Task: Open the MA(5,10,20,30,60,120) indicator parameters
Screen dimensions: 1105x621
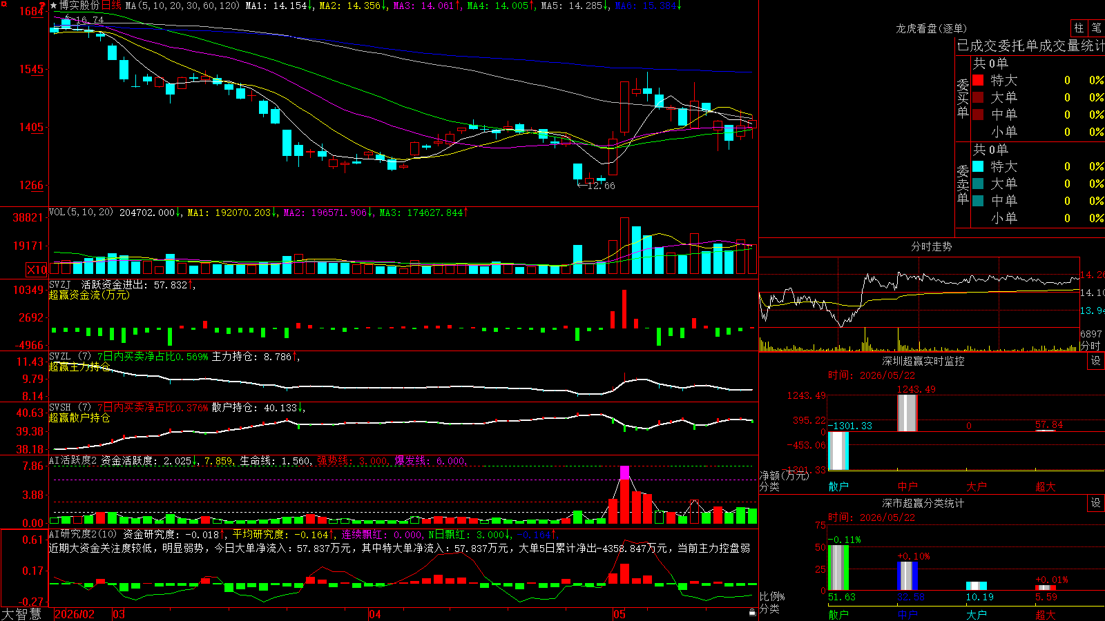Action: [x=182, y=6]
